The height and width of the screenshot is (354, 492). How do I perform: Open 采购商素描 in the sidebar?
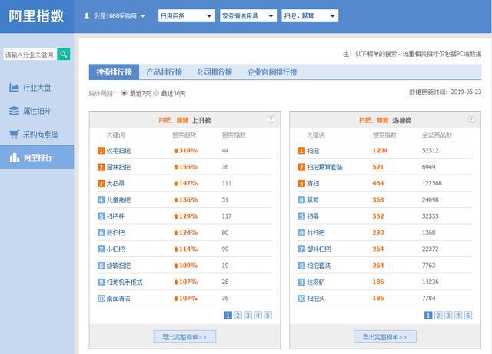pos(37,134)
